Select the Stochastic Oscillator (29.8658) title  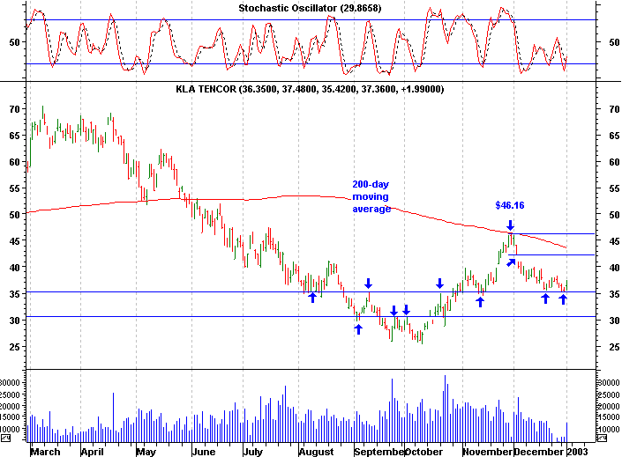tap(310, 8)
